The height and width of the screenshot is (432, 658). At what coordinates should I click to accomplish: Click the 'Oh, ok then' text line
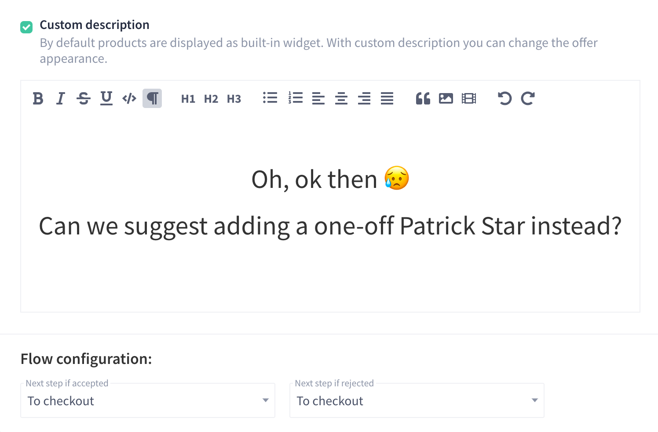[x=330, y=179]
